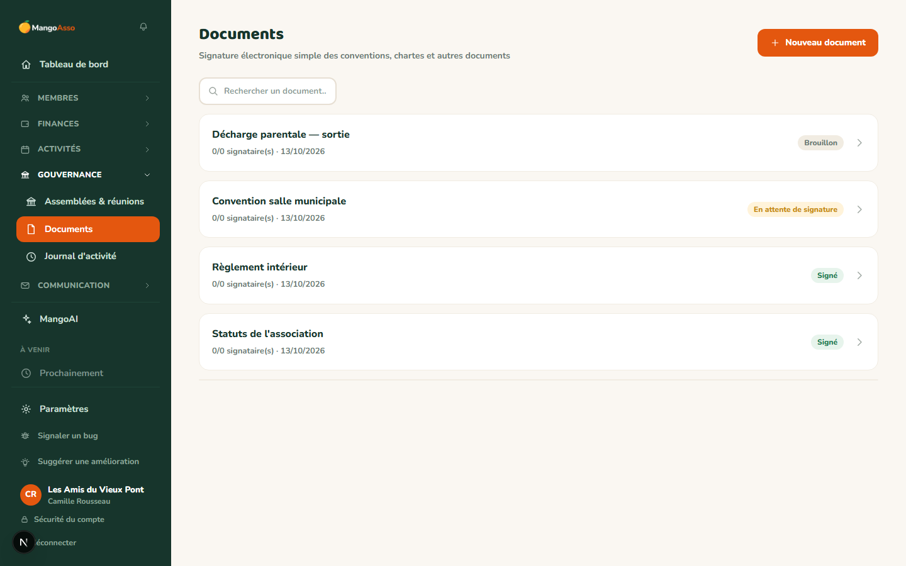Click the round N badge
Screen dimensions: 906x566
tap(24, 542)
